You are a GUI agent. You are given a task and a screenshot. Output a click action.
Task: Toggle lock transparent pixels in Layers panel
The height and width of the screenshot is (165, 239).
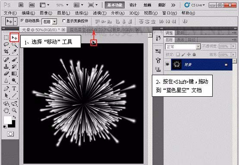coord(178,54)
